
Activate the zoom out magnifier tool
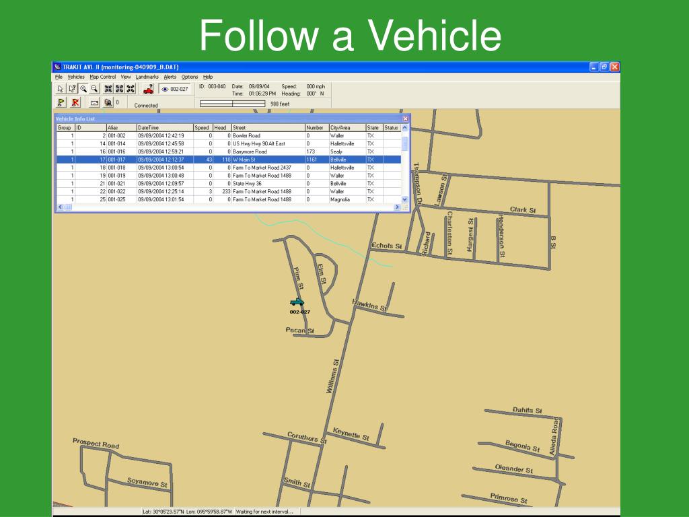coord(94,90)
